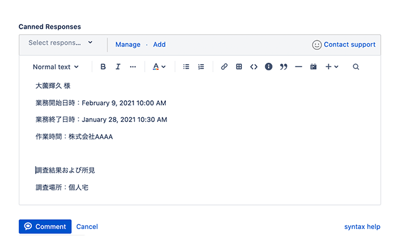Open more text formatting options (ellipsis)
Screen dimensions: 399x249
133,67
